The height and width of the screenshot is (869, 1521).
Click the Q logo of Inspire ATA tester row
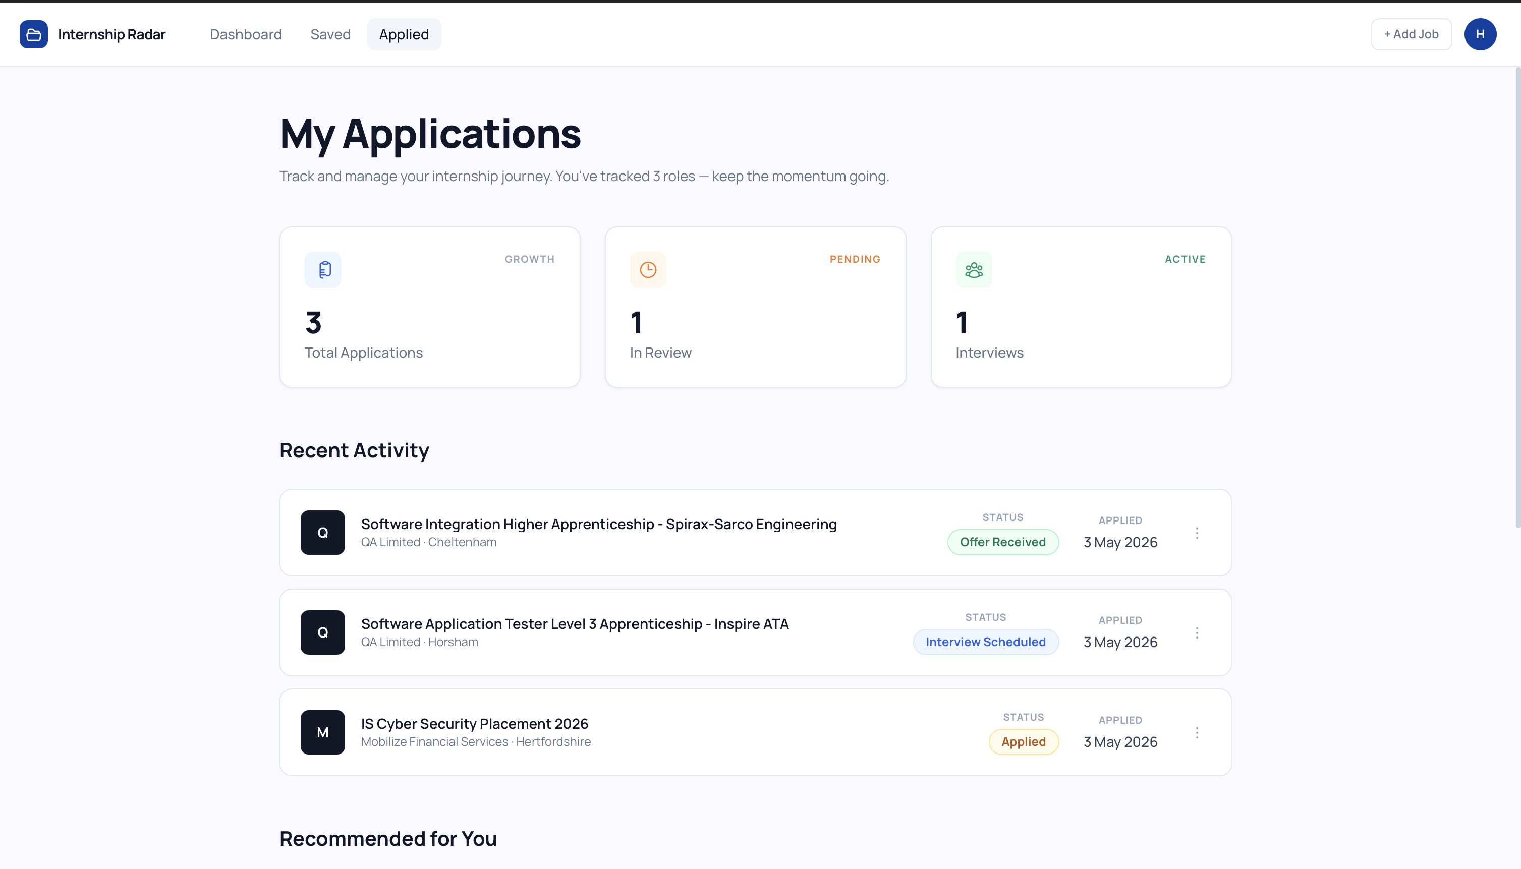(x=322, y=632)
